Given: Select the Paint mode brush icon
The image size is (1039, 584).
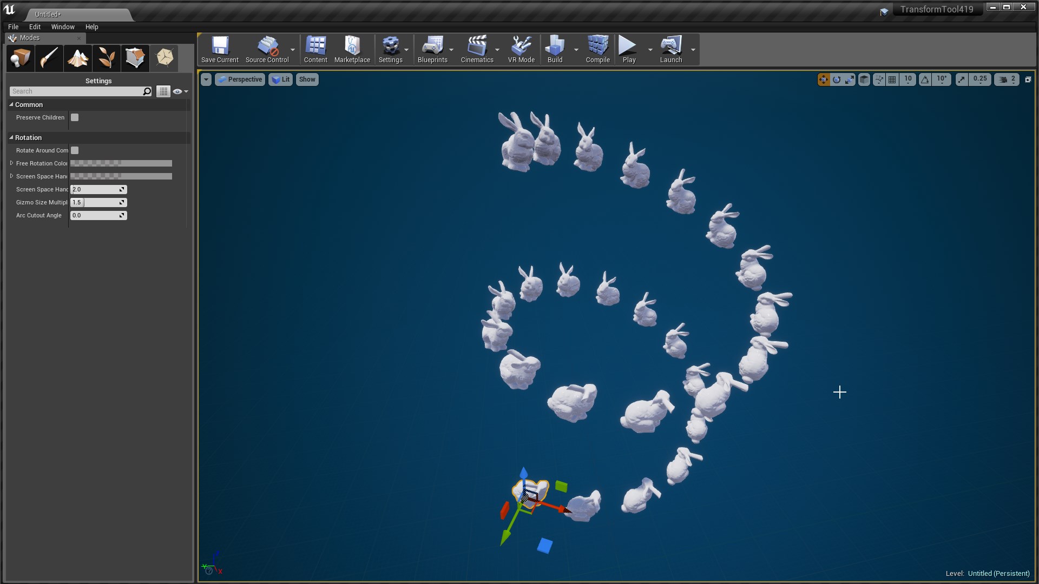Looking at the screenshot, I should (x=49, y=58).
